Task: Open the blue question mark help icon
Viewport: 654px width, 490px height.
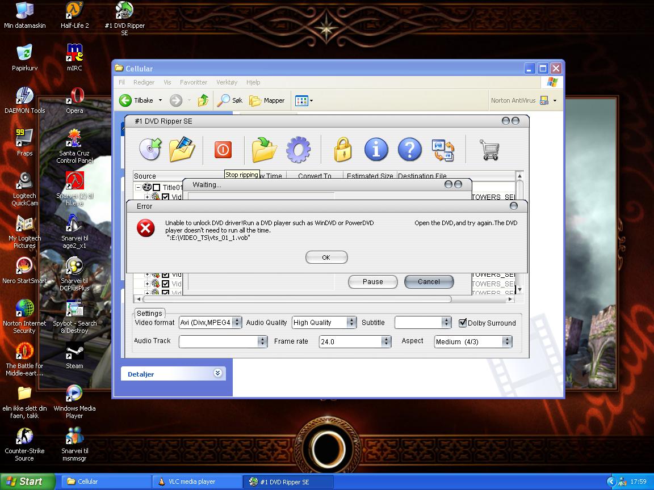Action: coord(409,149)
